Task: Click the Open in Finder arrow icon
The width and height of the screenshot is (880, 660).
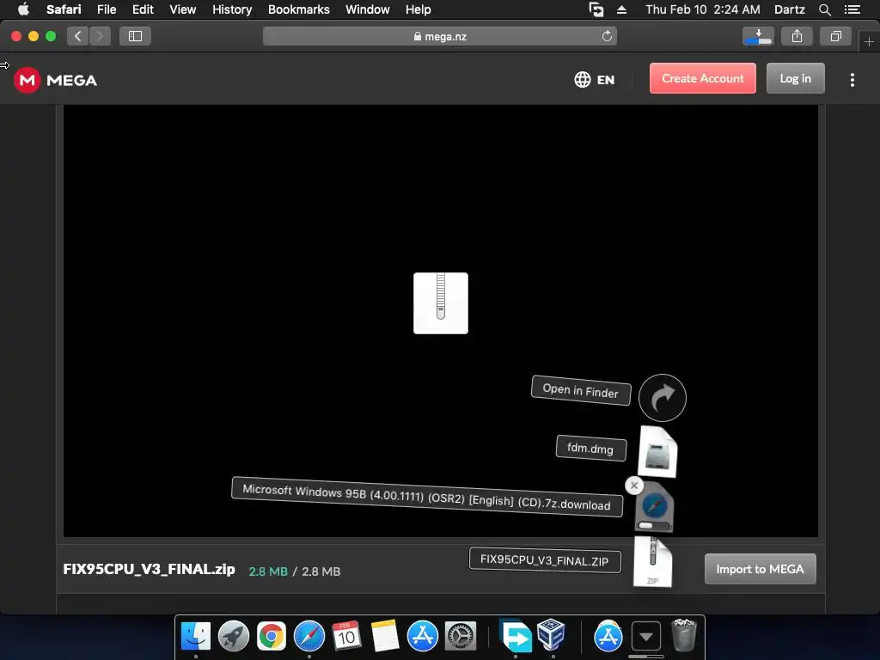Action: click(663, 398)
